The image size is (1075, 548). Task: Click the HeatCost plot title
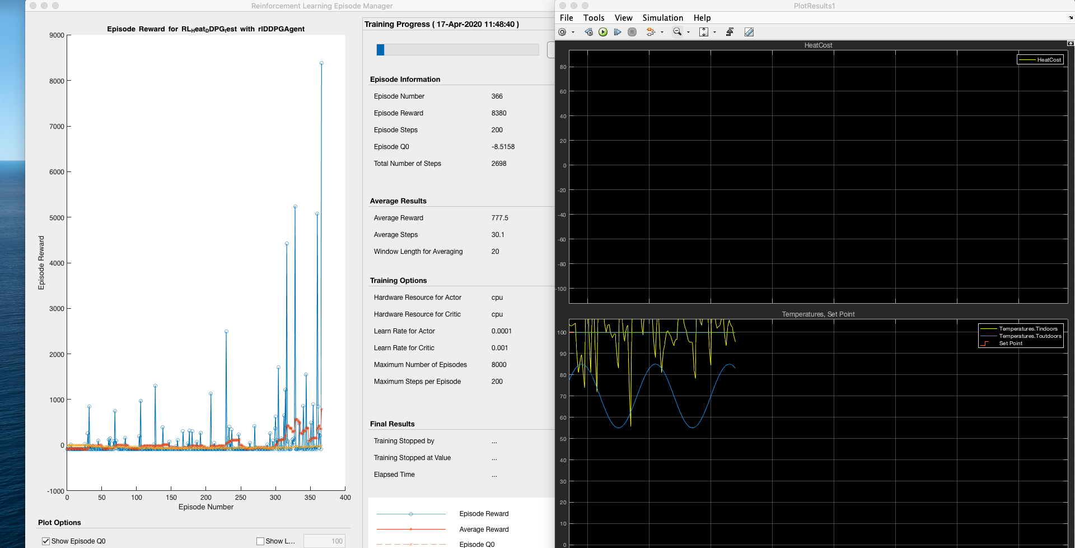(x=818, y=45)
